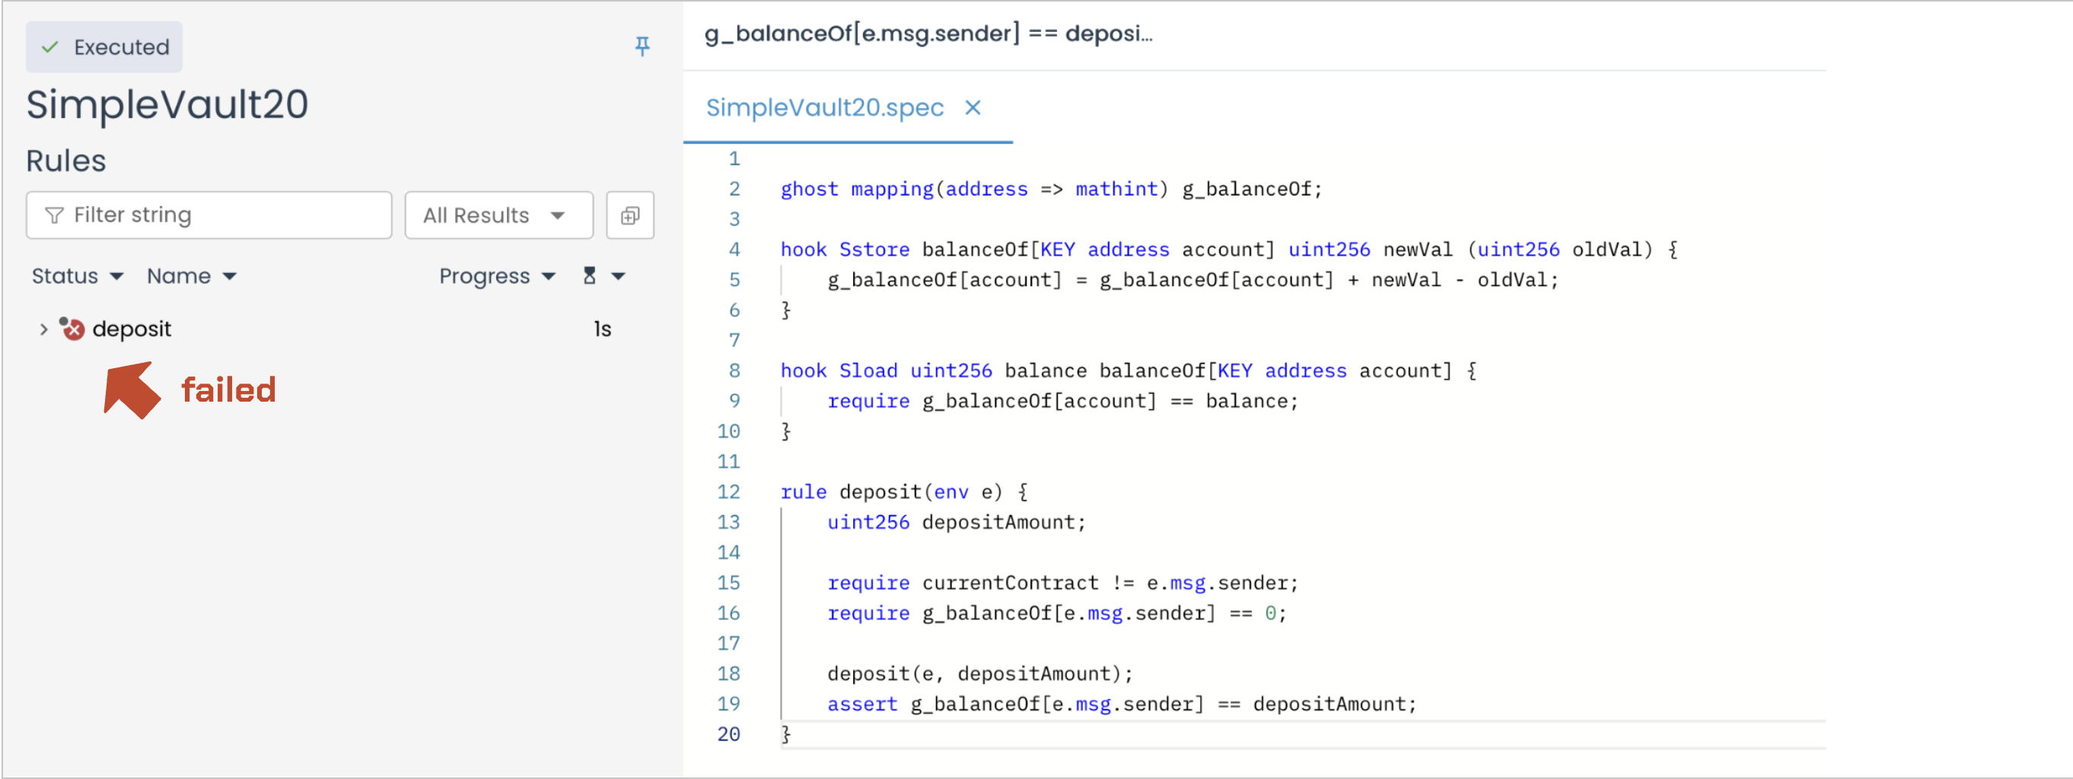Click the pin icon in the rules panel
Screen dimensions: 2073x779
642,46
